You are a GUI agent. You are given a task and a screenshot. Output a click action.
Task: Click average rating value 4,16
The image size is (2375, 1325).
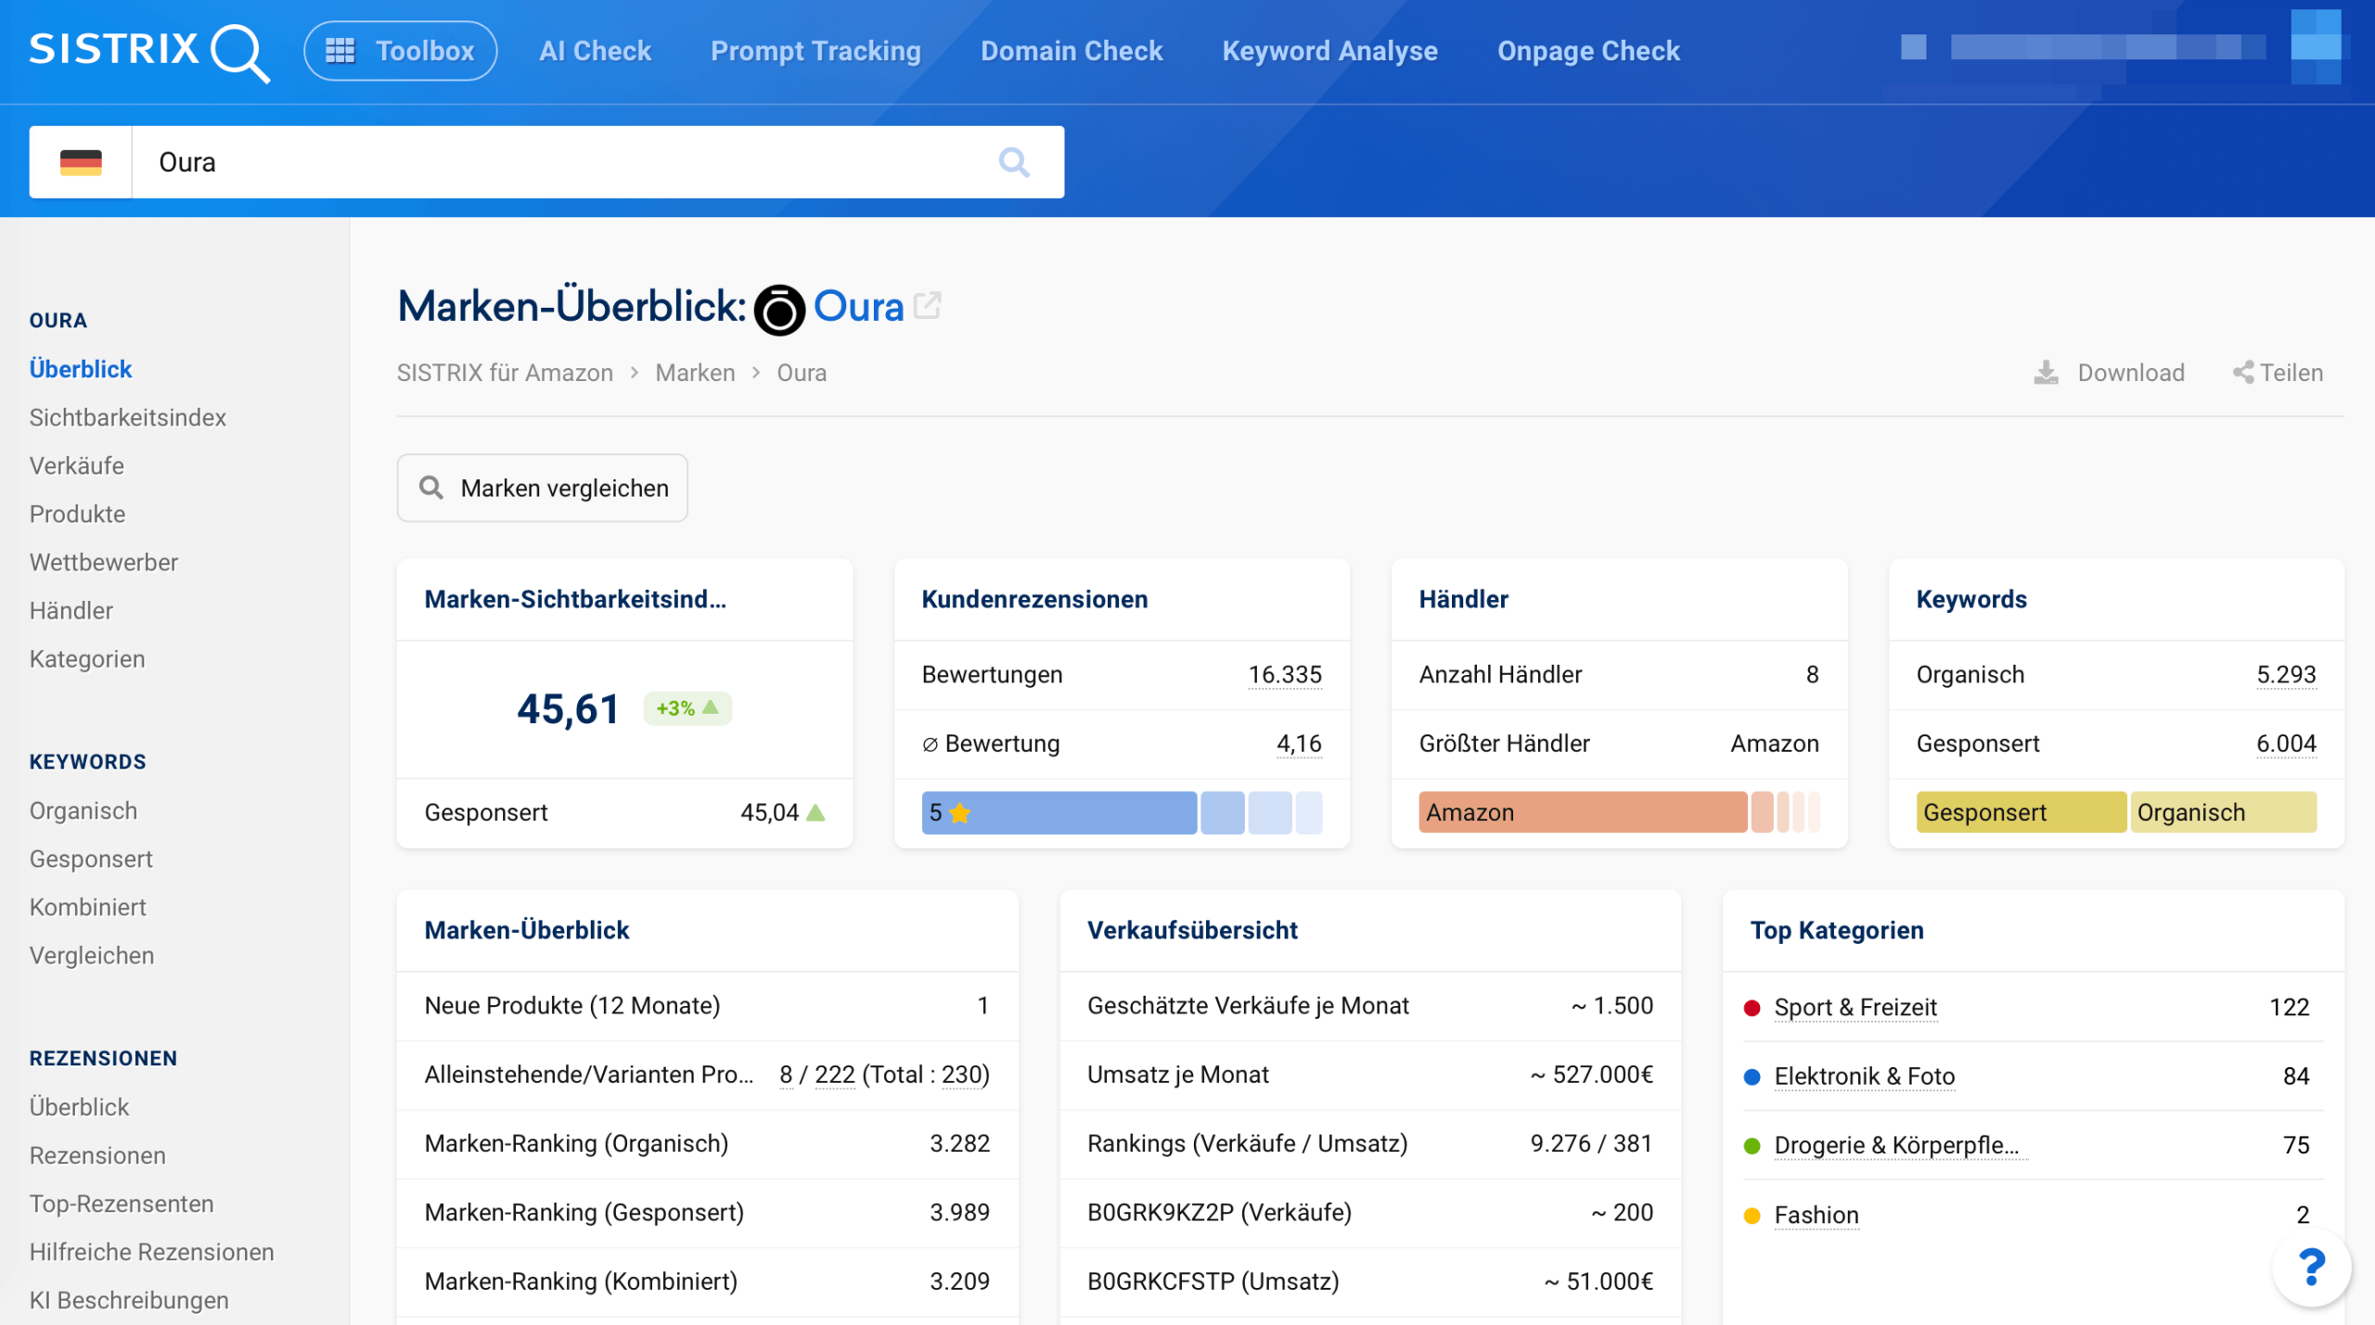(1299, 744)
